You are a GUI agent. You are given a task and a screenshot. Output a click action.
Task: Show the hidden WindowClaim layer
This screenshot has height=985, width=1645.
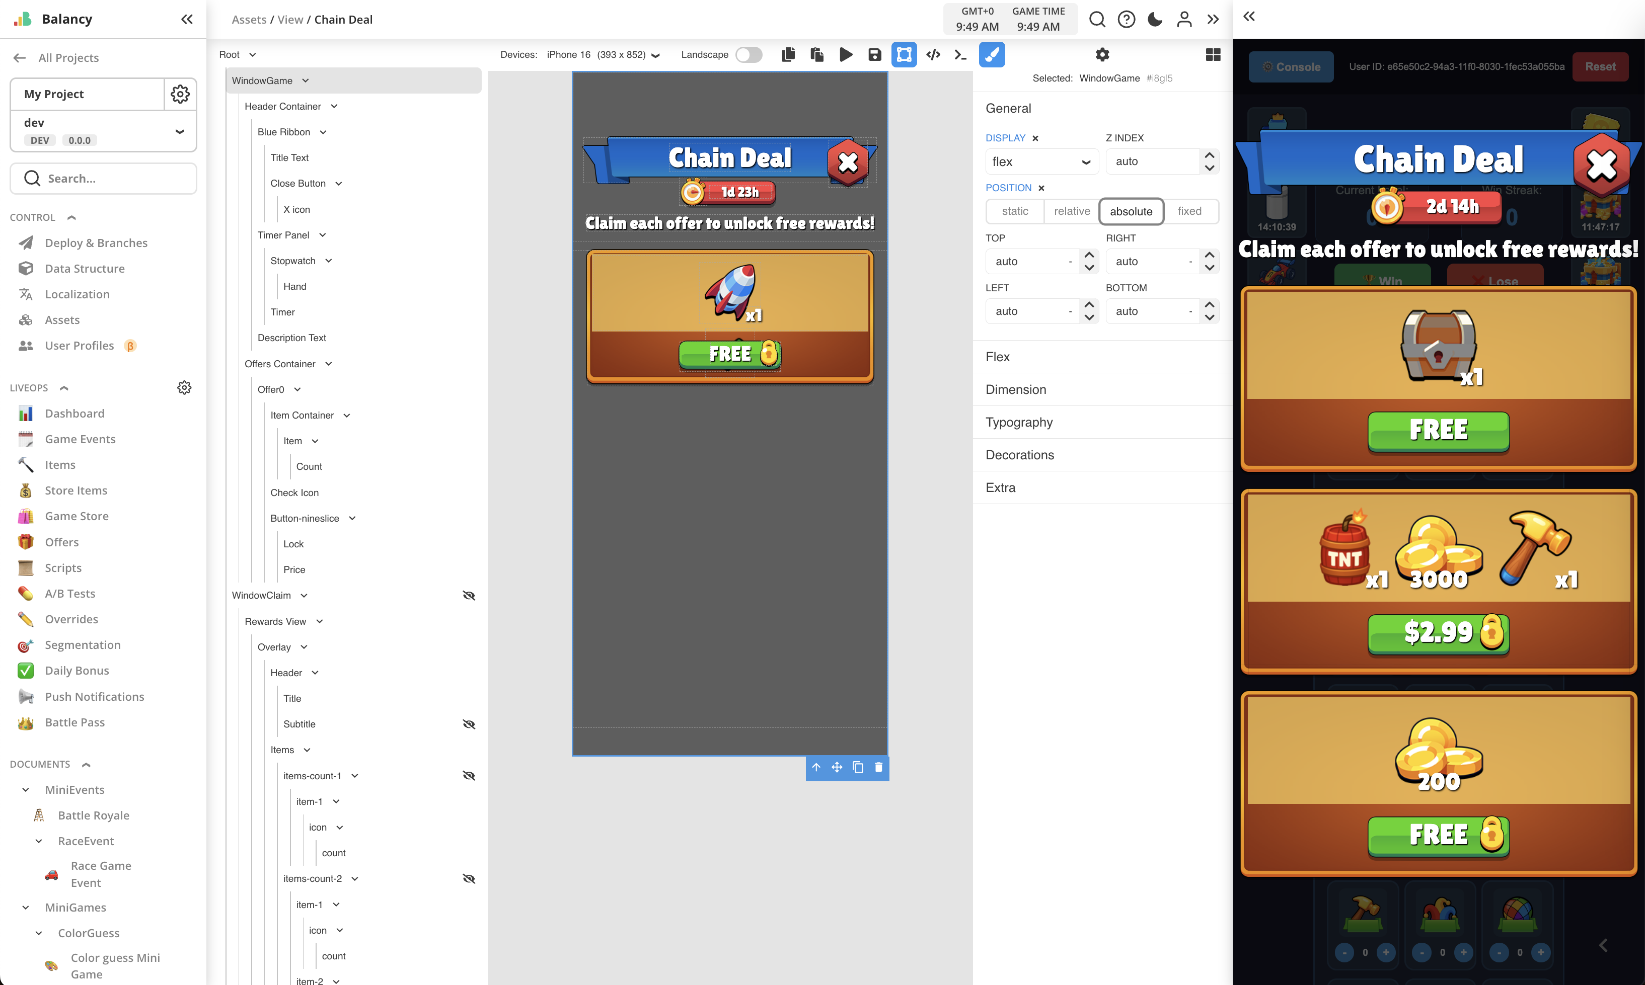469,596
